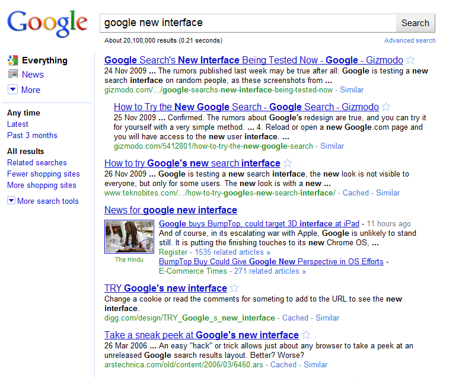Open Advanced search link
This screenshot has height=378, width=456.
coord(410,40)
